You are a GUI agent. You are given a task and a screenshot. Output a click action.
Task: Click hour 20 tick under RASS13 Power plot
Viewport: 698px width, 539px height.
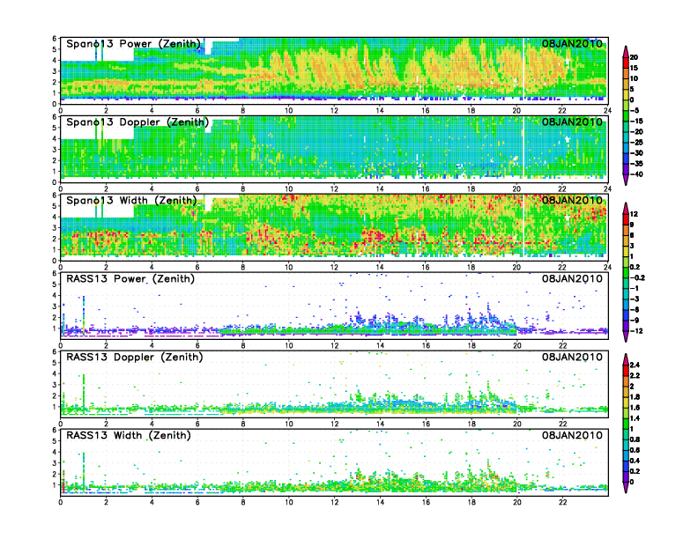point(516,345)
